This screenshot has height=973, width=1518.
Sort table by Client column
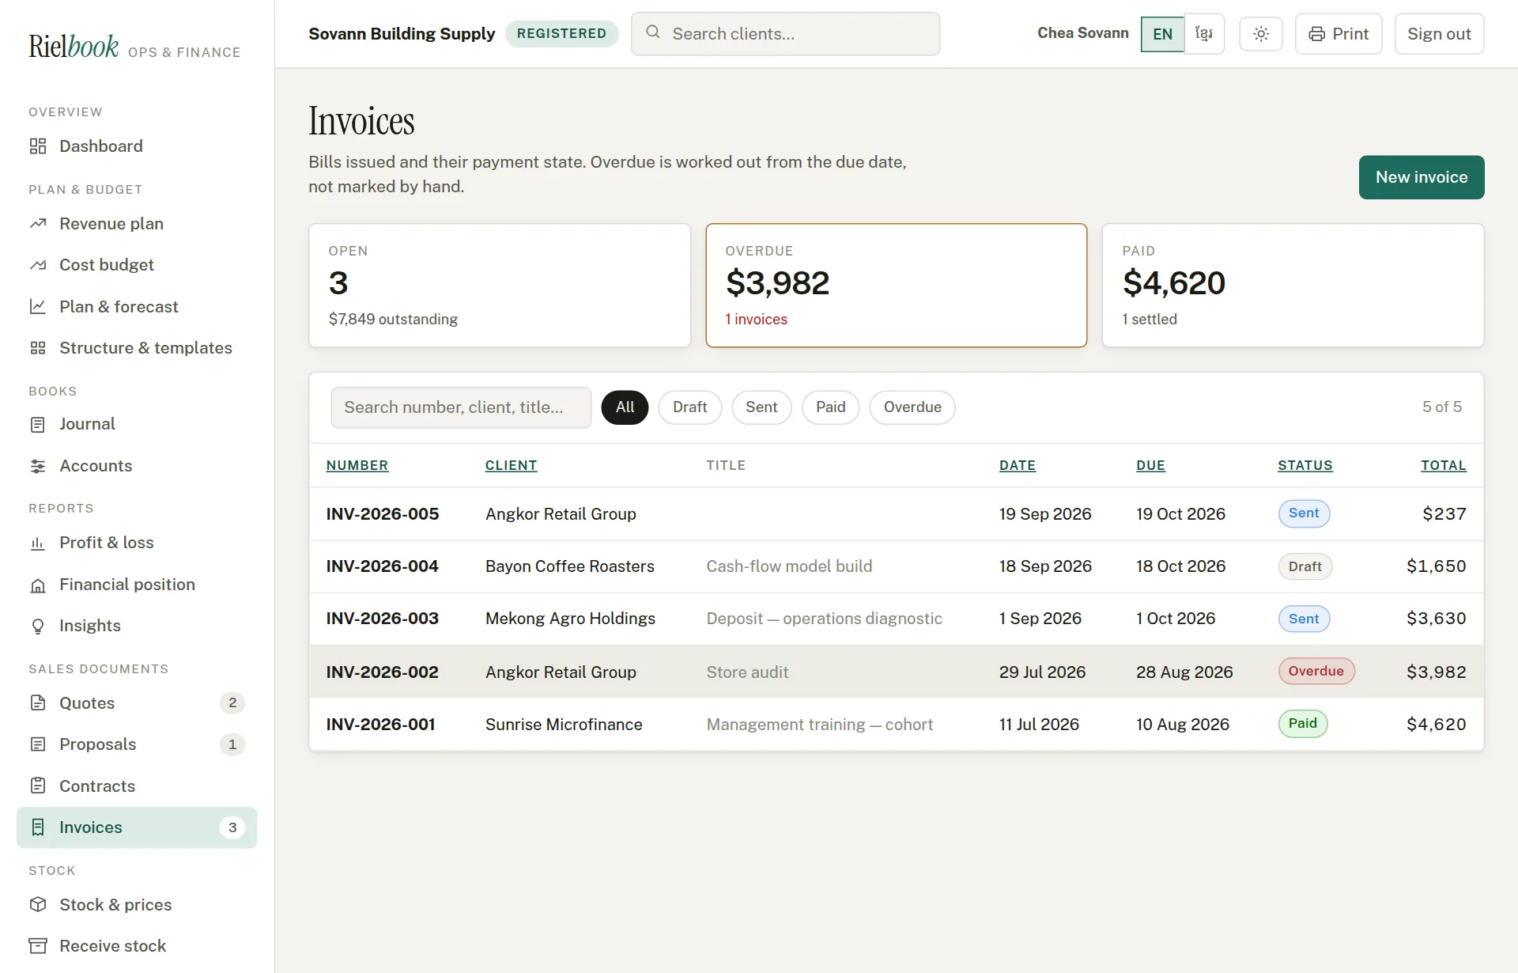(x=512, y=465)
